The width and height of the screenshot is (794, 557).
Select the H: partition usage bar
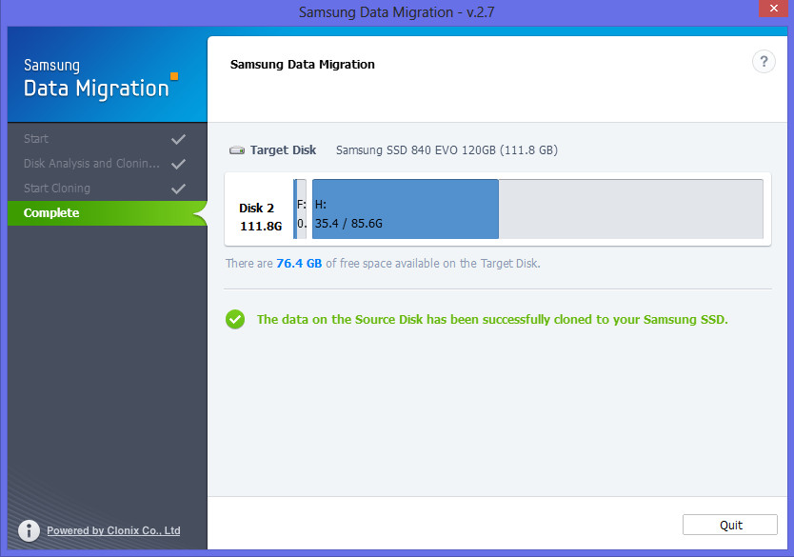(x=405, y=209)
